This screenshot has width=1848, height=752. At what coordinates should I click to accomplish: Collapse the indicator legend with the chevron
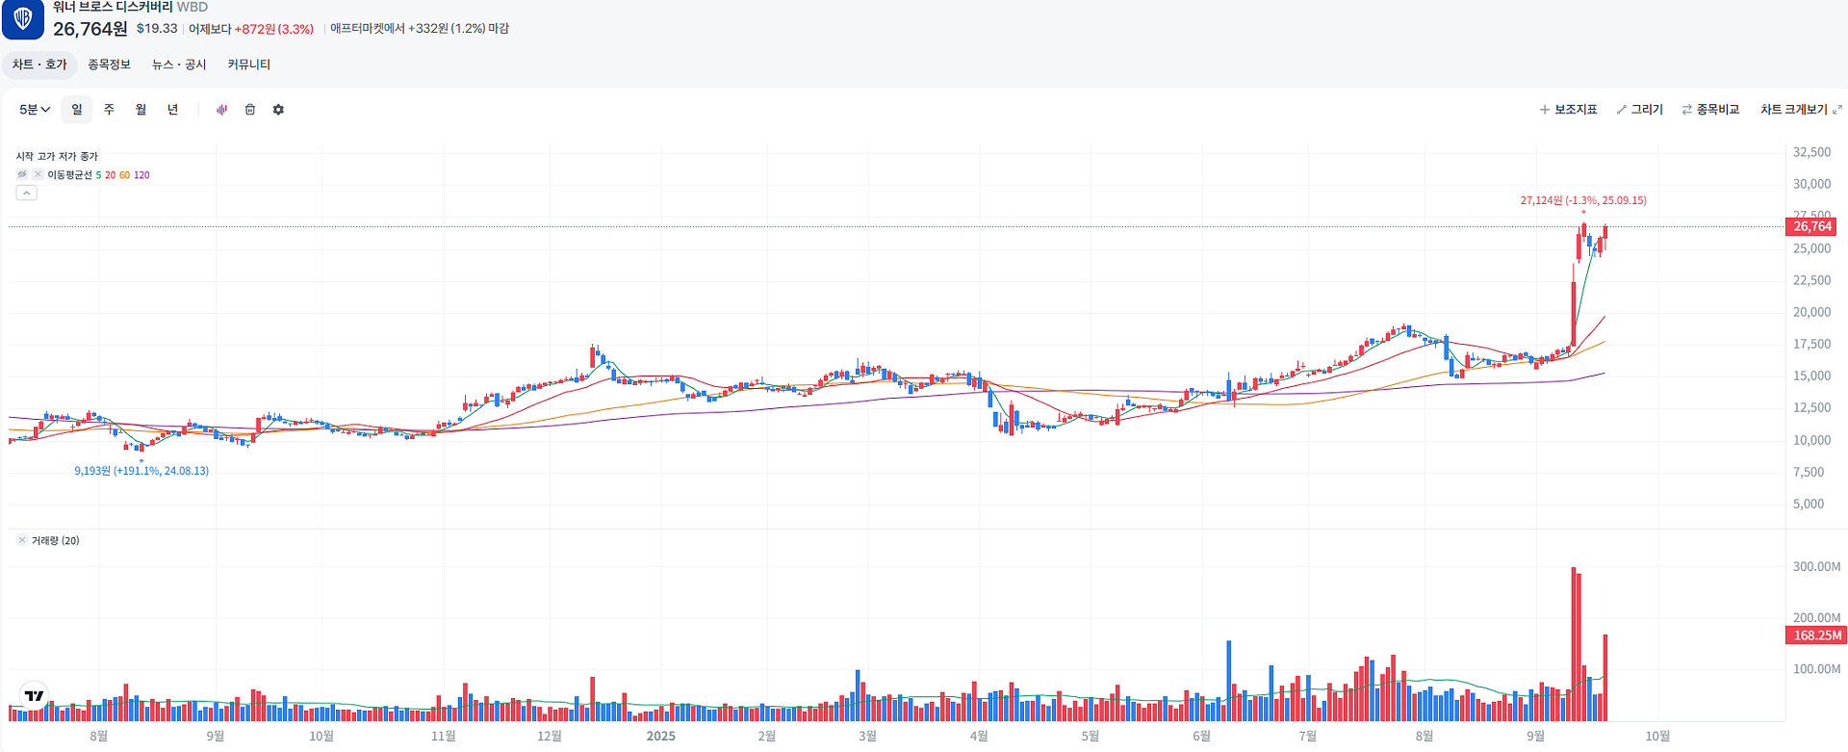coord(27,193)
